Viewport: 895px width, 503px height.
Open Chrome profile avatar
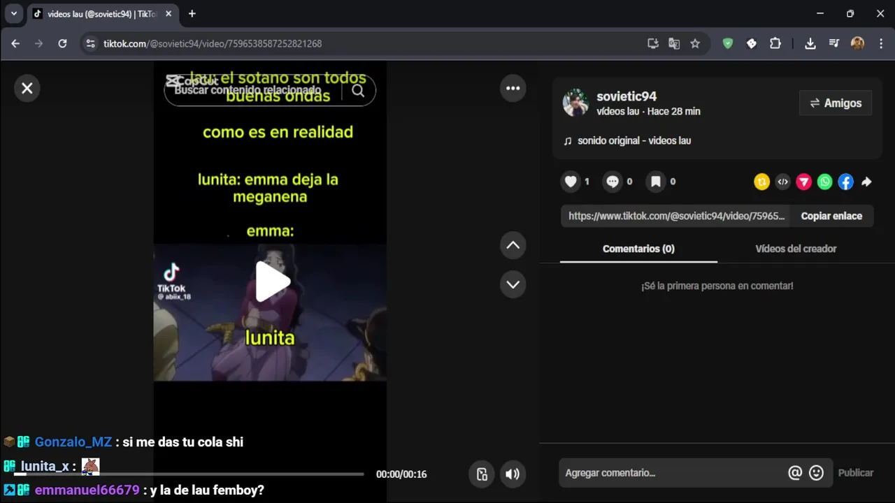[858, 43]
